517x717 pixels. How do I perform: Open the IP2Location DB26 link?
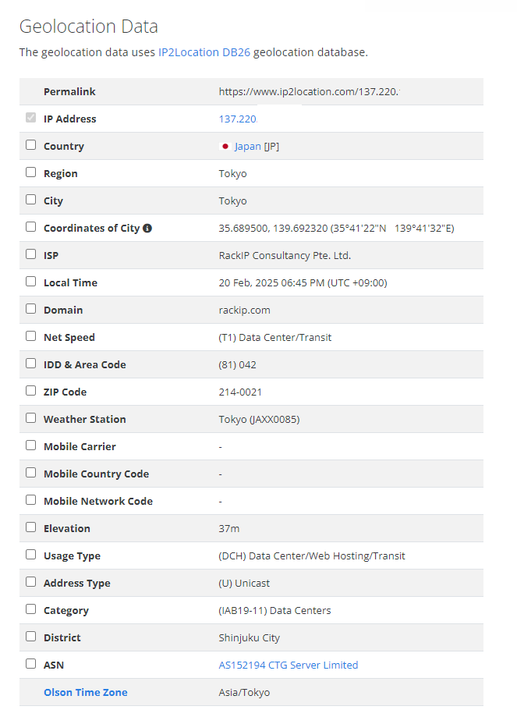click(204, 52)
